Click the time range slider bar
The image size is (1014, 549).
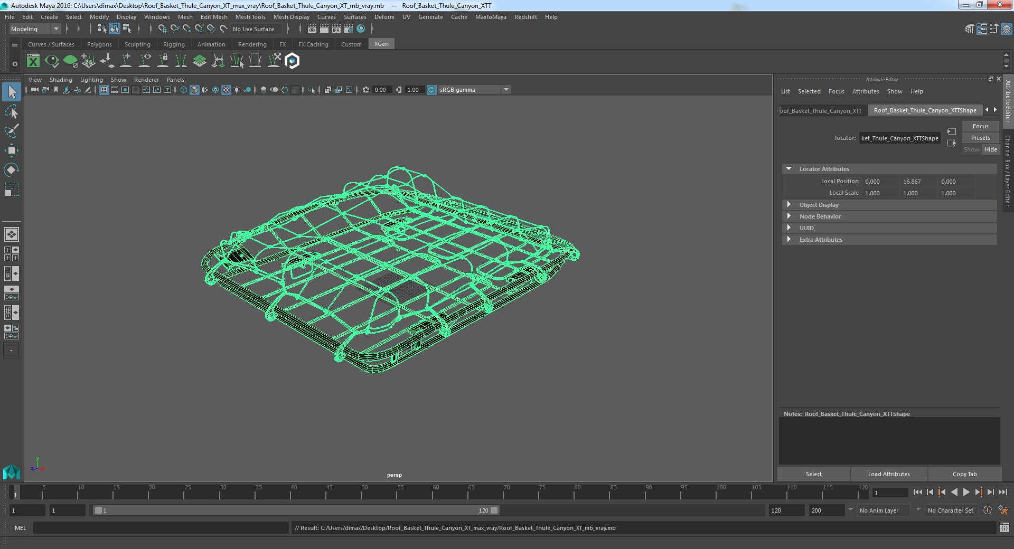(296, 510)
